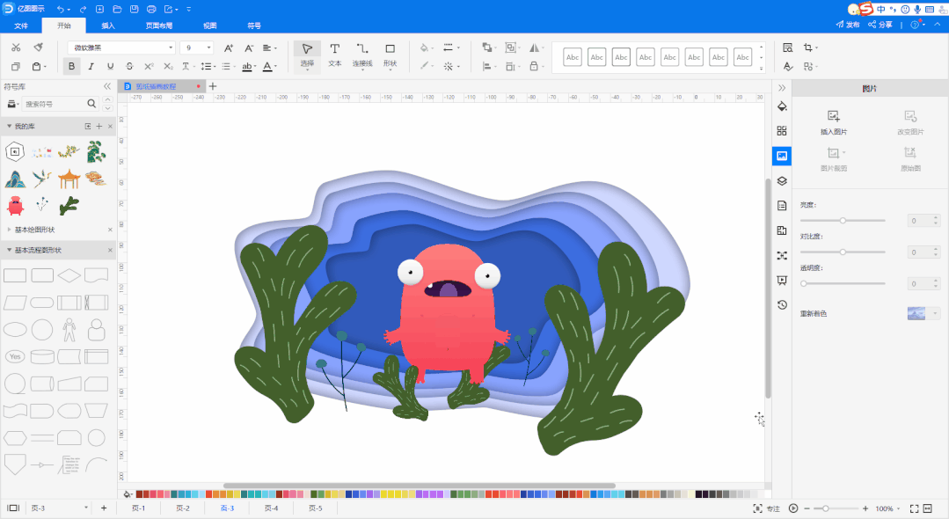Image resolution: width=949 pixels, height=519 pixels.
Task: Click the Open folder icon
Action: [117, 9]
